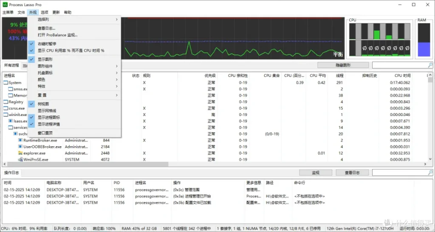The height and width of the screenshot is (232, 435).
Task: Select the explorer.exe row name
Action: [x=34, y=153]
